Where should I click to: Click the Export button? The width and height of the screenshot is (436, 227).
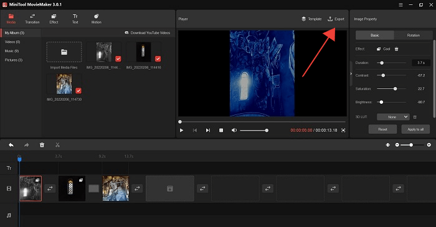[336, 19]
